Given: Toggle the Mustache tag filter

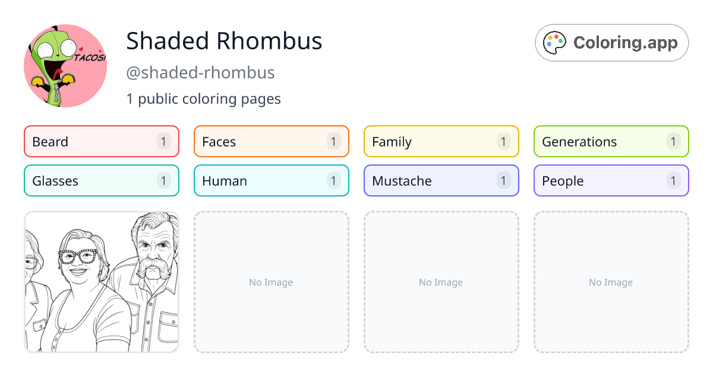Looking at the screenshot, I should 441,180.
